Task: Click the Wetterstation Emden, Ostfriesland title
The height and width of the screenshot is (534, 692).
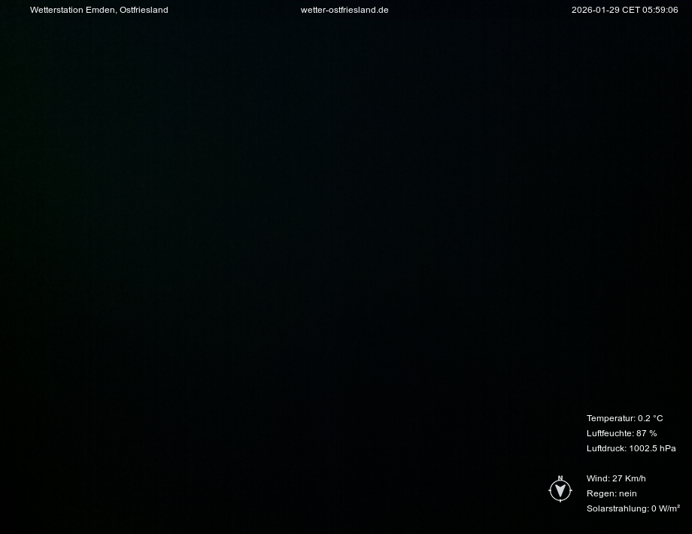Action: point(99,10)
